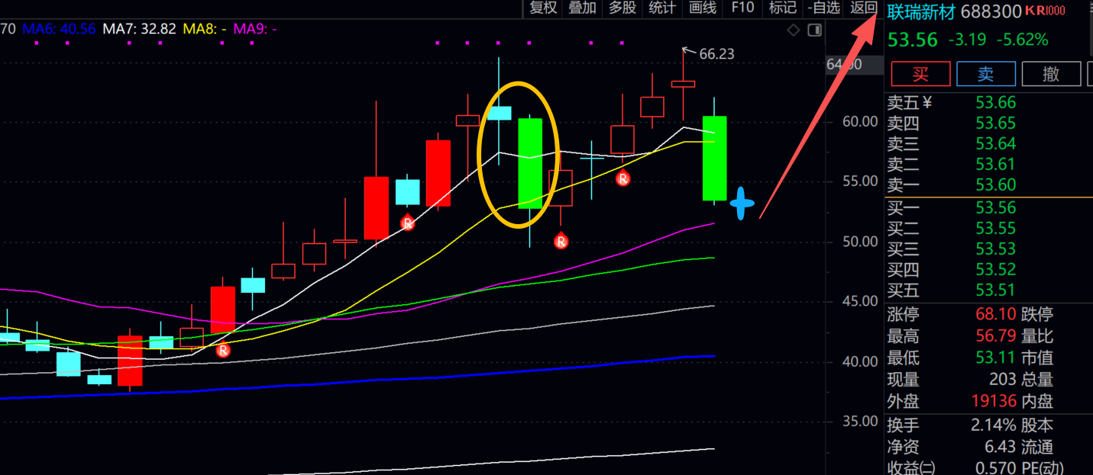Select the yellow ellipse annotation on the chart
Image resolution: width=1093 pixels, height=475 pixels.
click(479, 152)
